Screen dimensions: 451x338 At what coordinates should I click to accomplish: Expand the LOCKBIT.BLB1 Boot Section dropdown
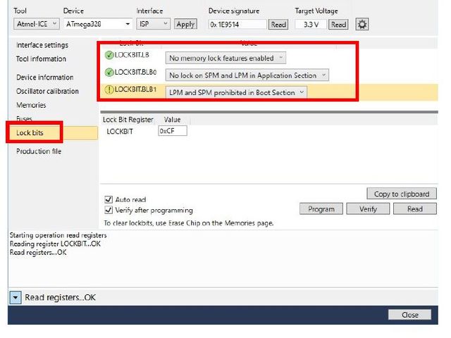[237, 92]
